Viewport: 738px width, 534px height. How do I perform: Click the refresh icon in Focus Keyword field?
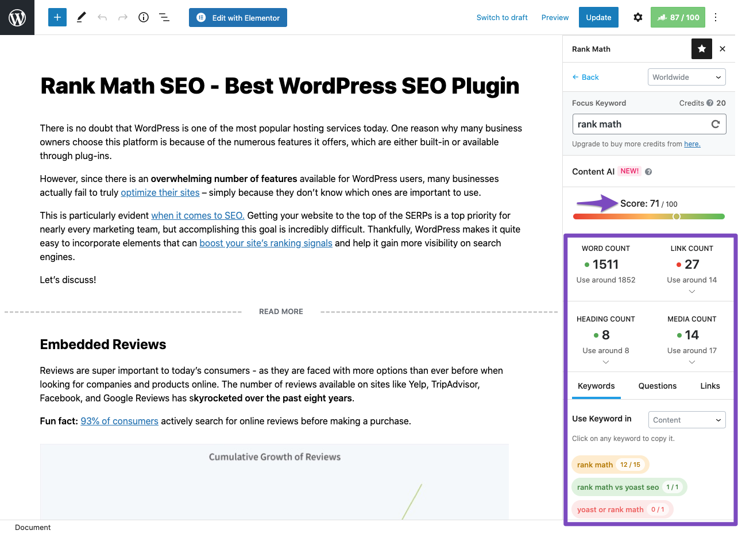pos(716,124)
